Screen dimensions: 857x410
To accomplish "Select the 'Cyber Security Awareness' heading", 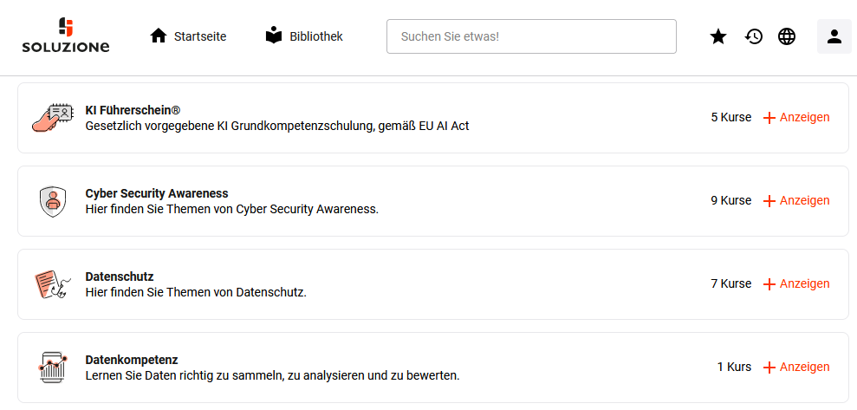I will tap(157, 193).
